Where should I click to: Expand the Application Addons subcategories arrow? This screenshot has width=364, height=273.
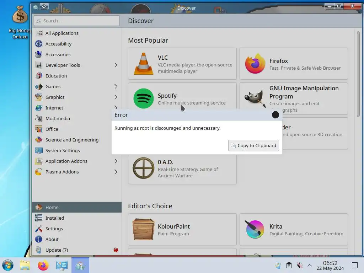point(116,161)
